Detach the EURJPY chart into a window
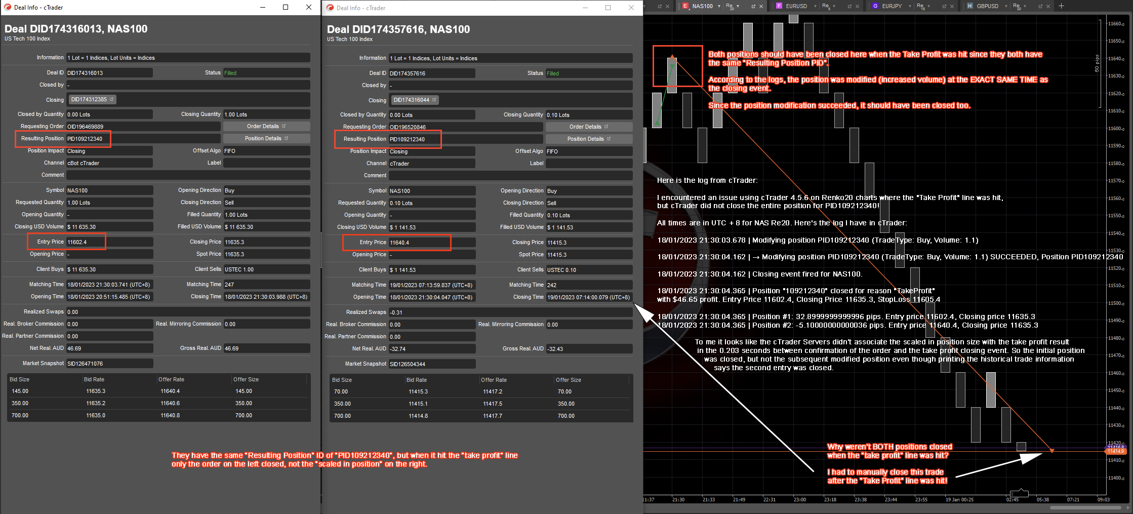 coord(944,6)
